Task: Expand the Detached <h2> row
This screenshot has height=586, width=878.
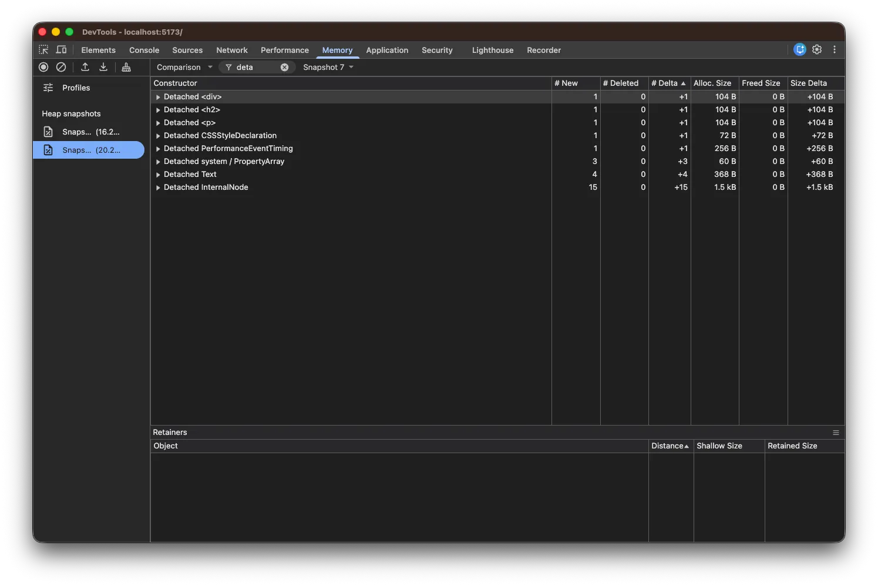Action: [x=158, y=110]
